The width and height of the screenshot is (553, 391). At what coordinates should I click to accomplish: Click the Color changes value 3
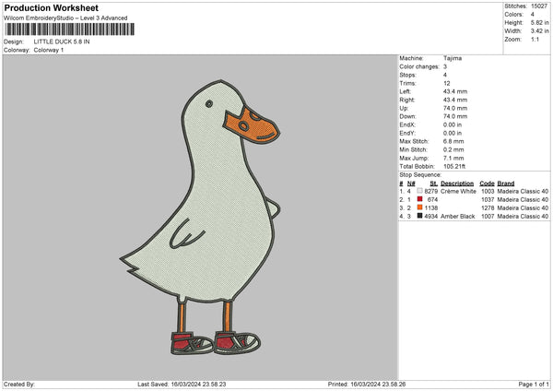[x=445, y=66]
